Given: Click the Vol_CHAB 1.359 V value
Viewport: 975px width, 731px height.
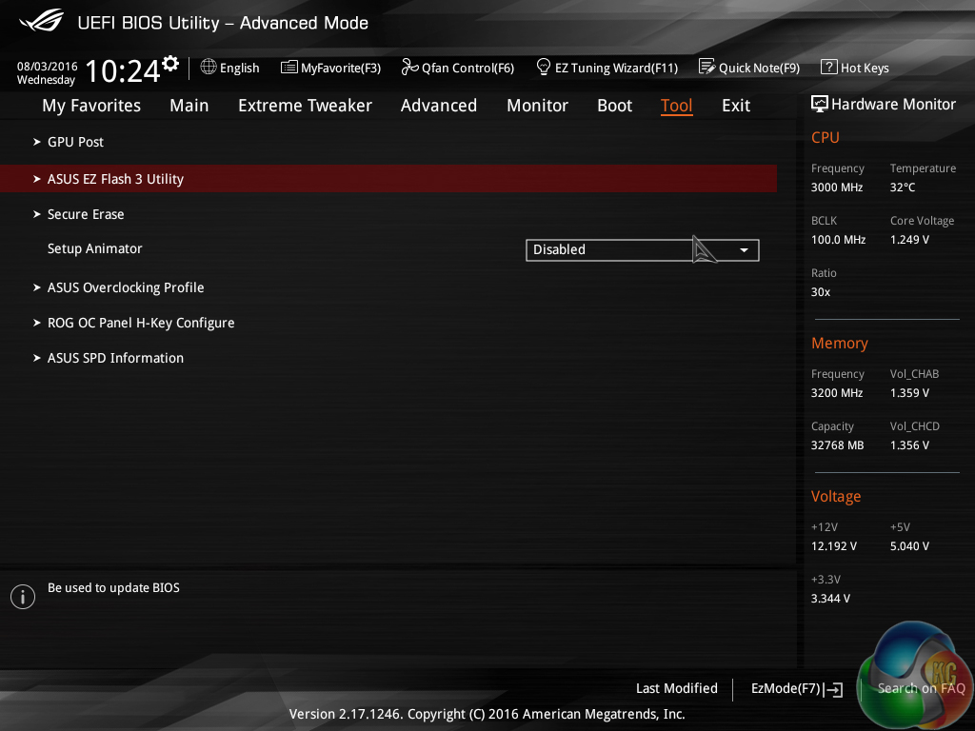Looking at the screenshot, I should [x=909, y=393].
